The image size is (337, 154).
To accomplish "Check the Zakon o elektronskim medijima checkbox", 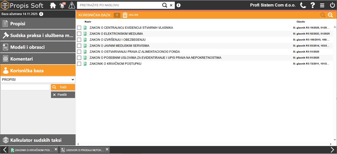I will point(79,34).
